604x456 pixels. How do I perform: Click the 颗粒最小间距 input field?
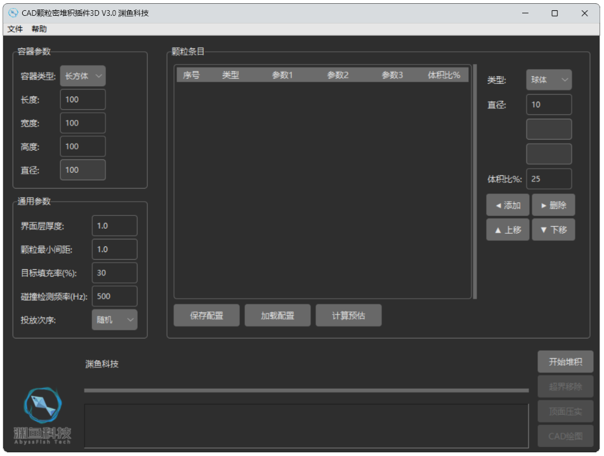(x=114, y=249)
